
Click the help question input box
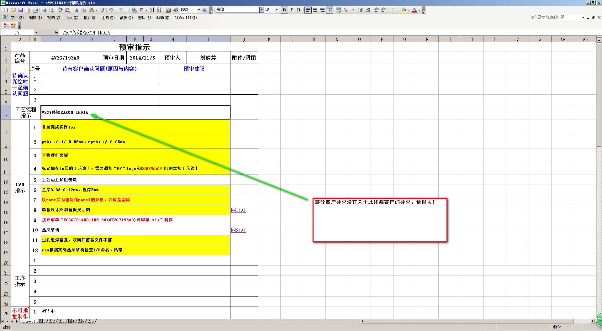tap(555, 18)
